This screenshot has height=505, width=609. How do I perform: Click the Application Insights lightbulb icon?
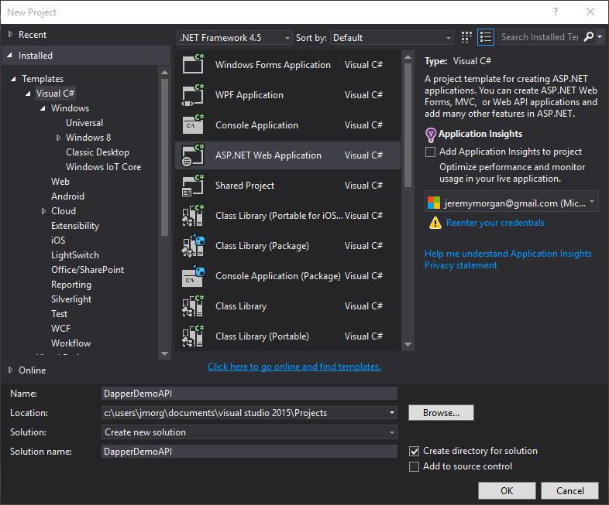point(431,135)
